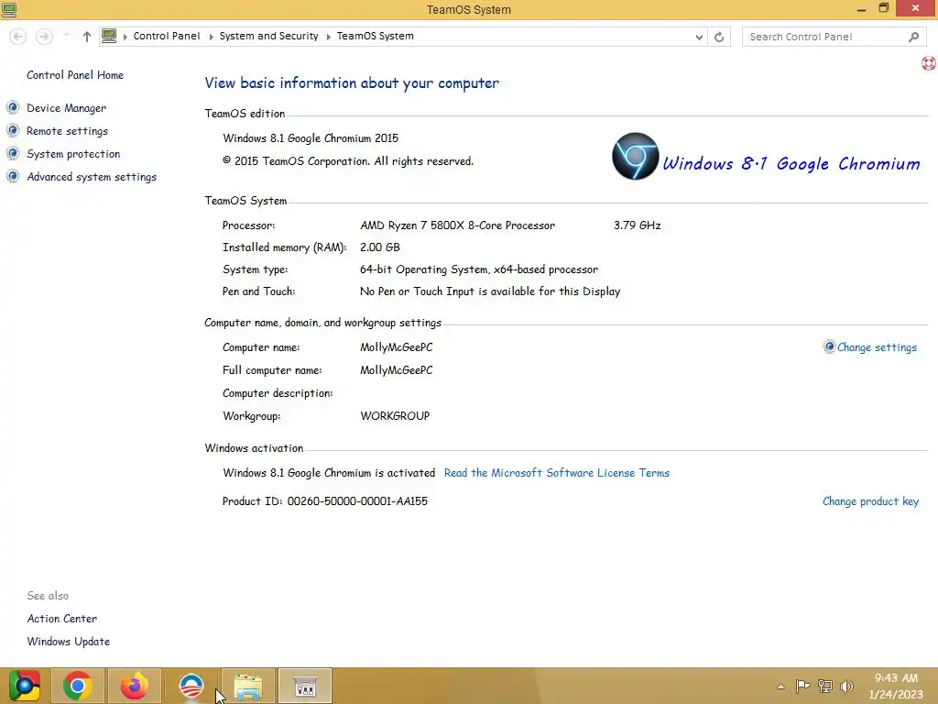The height and width of the screenshot is (704, 938).
Task: Click Change settings link
Action: tap(877, 347)
